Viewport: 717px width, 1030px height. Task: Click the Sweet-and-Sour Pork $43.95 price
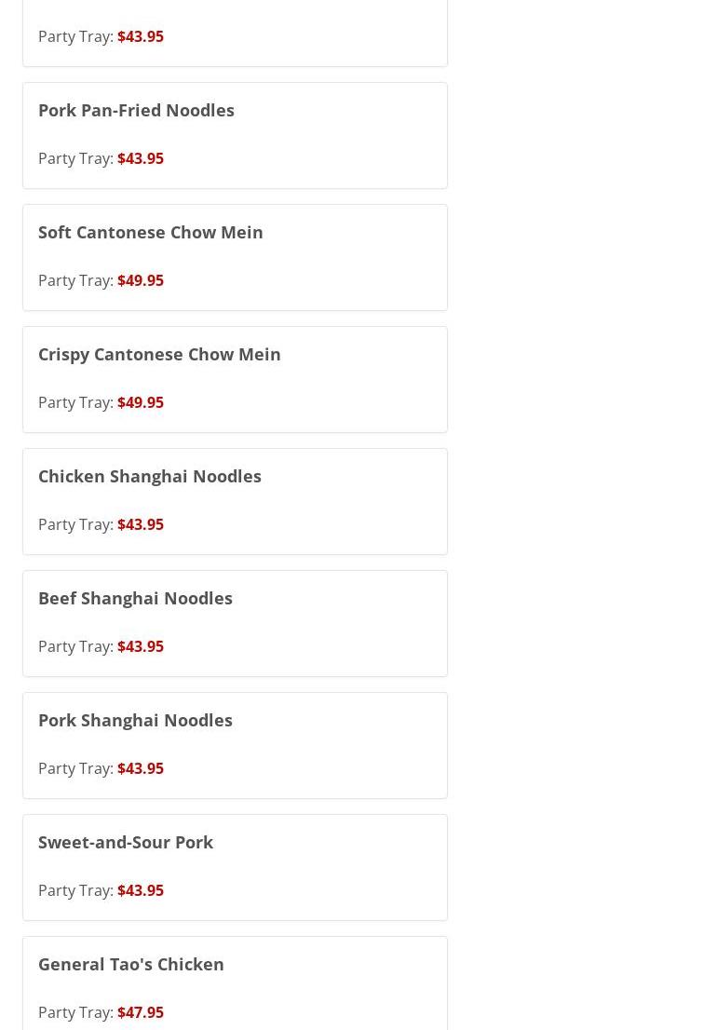(x=141, y=890)
